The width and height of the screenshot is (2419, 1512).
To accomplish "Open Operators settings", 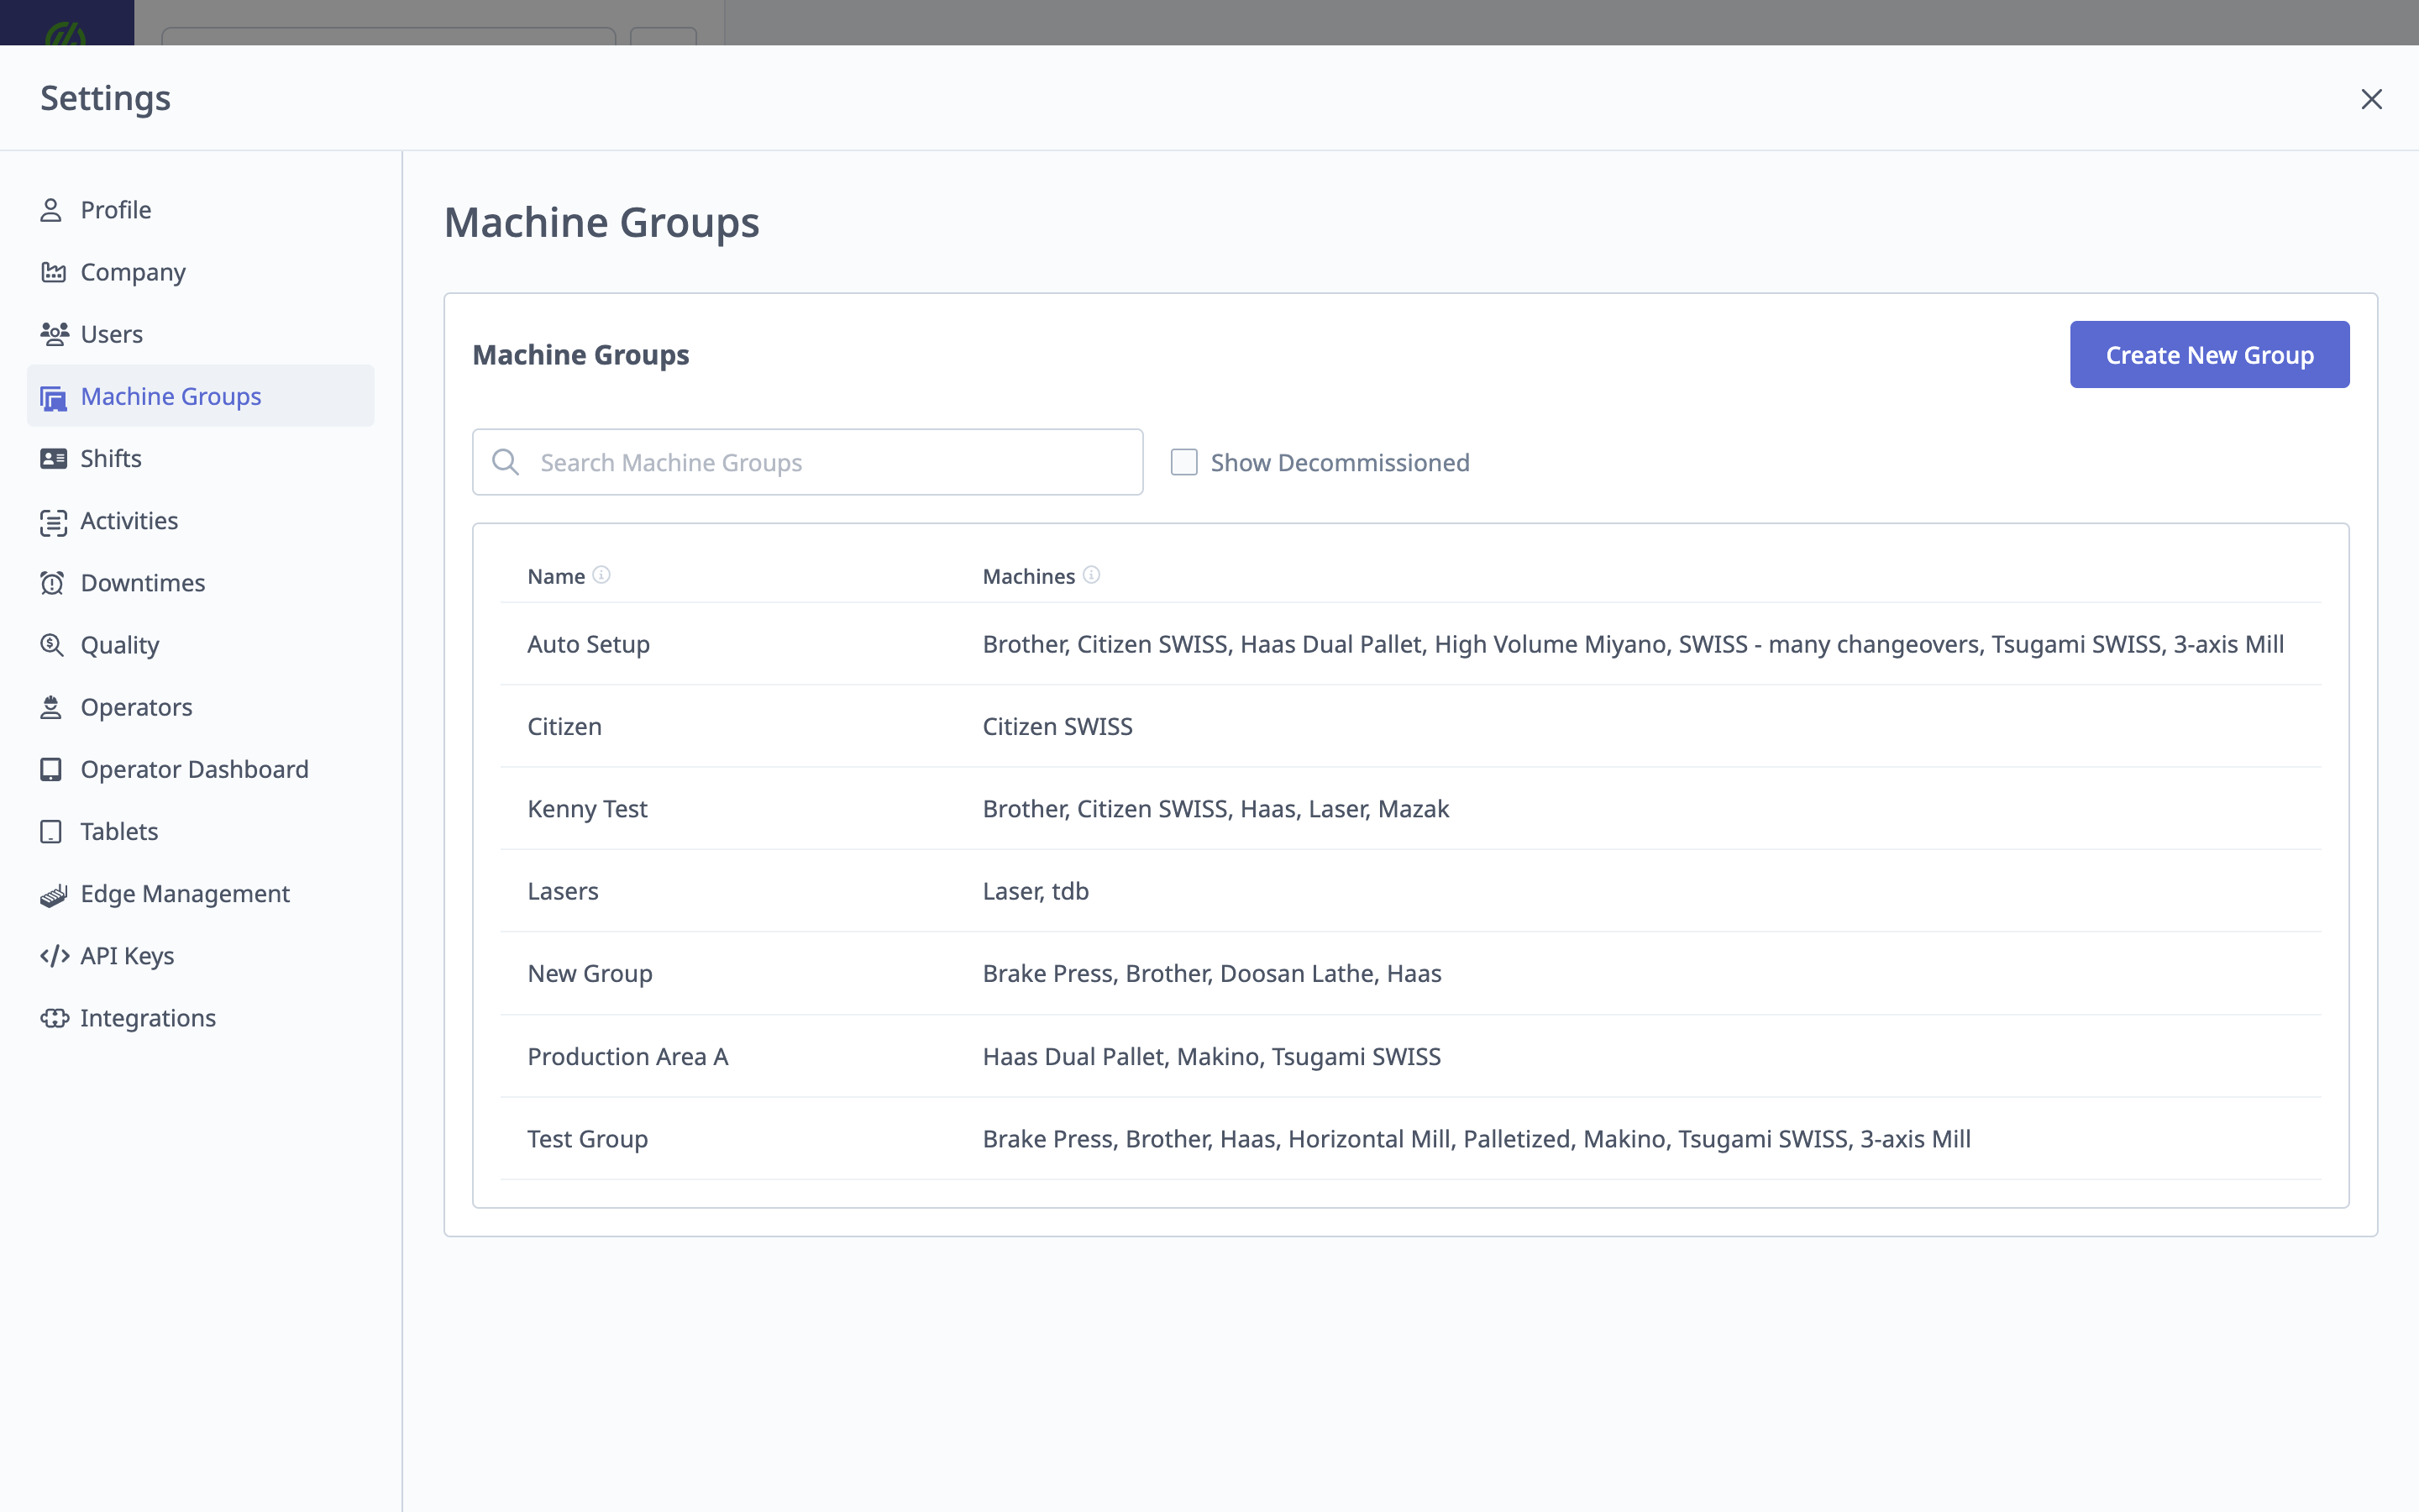I will [200, 707].
